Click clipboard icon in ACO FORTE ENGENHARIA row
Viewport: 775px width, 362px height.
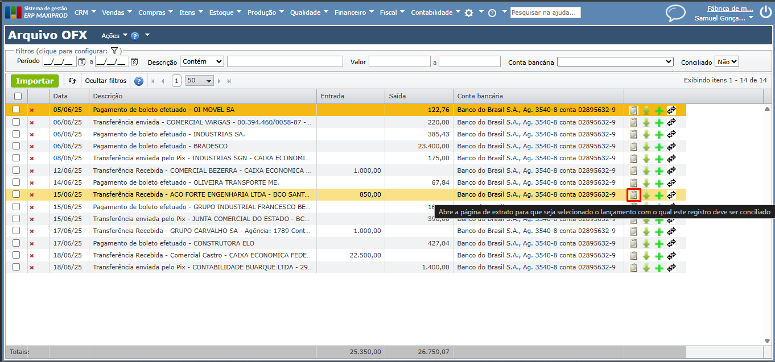[x=633, y=195]
